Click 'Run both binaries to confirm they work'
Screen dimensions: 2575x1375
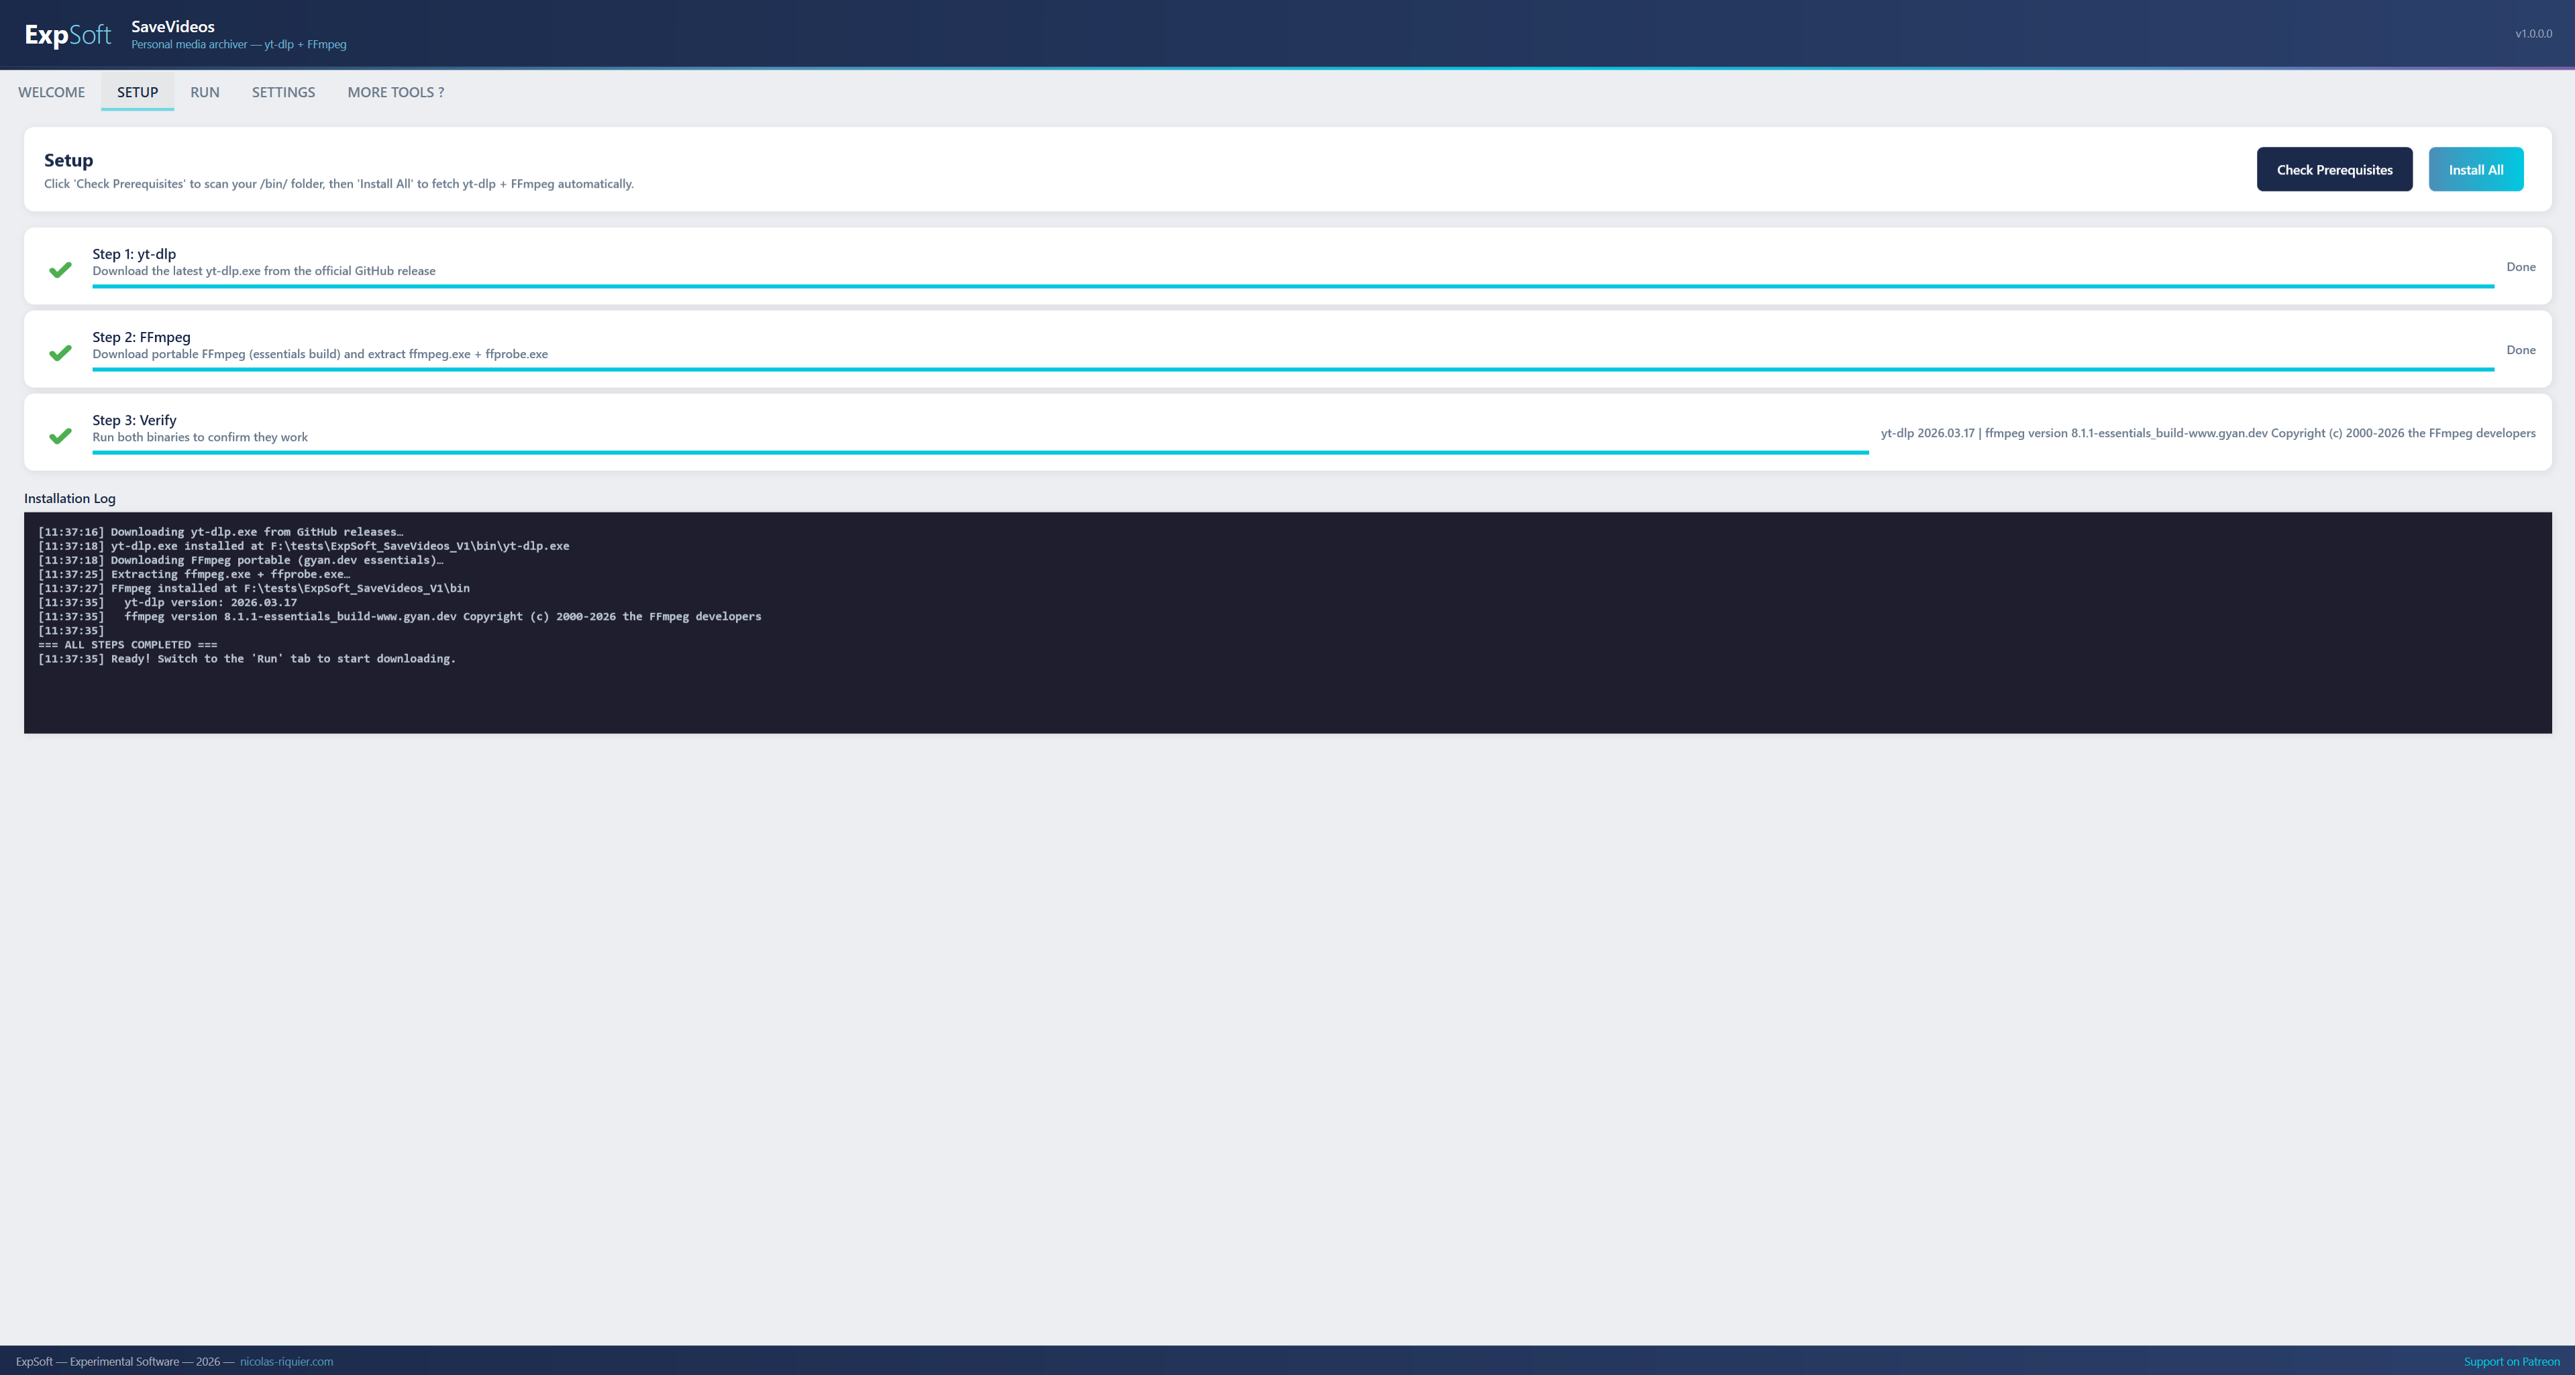pos(200,437)
